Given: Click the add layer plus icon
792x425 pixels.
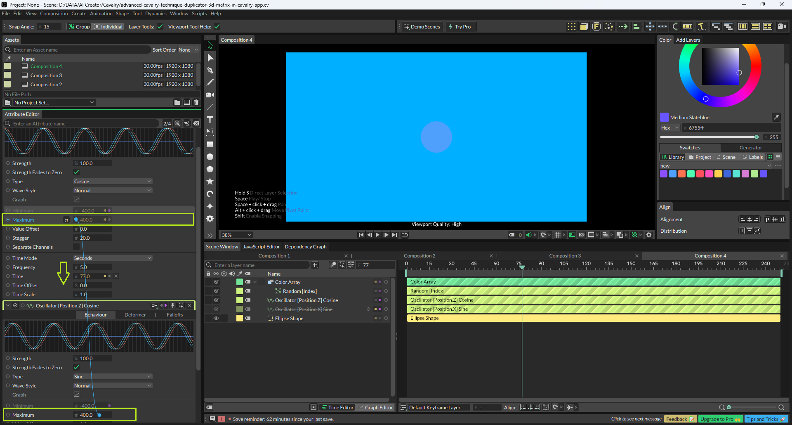Looking at the screenshot, I should [x=315, y=265].
